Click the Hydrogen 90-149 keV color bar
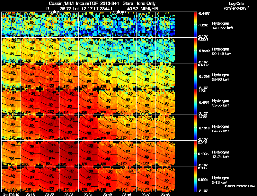 pos(195,51)
